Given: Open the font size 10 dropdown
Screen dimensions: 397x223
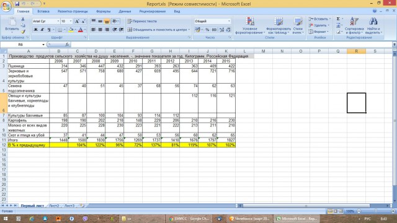Looking at the screenshot, I should point(71,21).
